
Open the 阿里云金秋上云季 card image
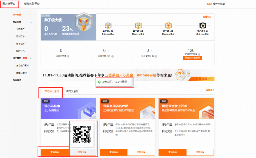pyautogui.click(x=186, y=108)
